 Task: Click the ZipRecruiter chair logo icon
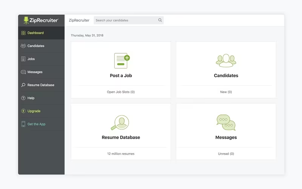[x=26, y=20]
